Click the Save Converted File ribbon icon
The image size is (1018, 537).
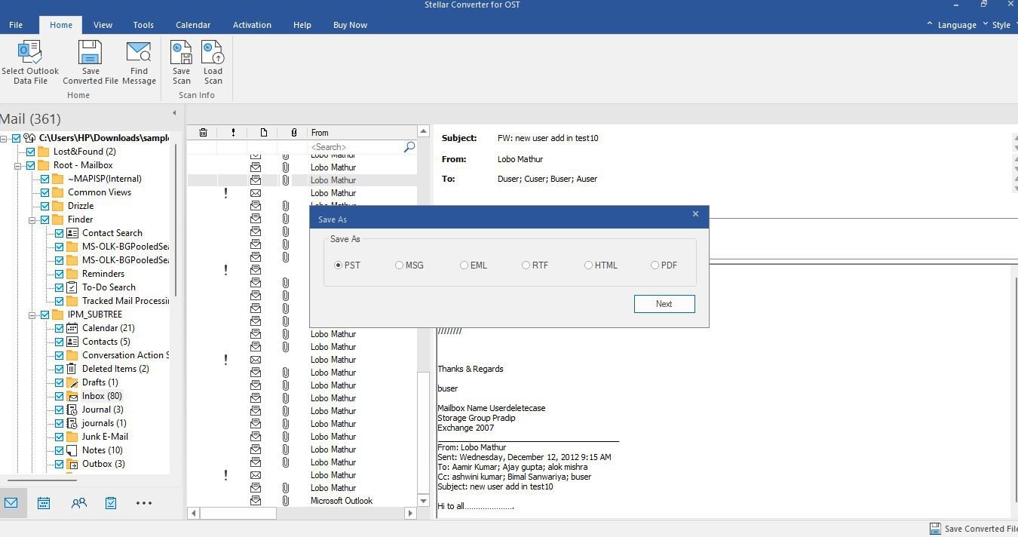pos(90,52)
